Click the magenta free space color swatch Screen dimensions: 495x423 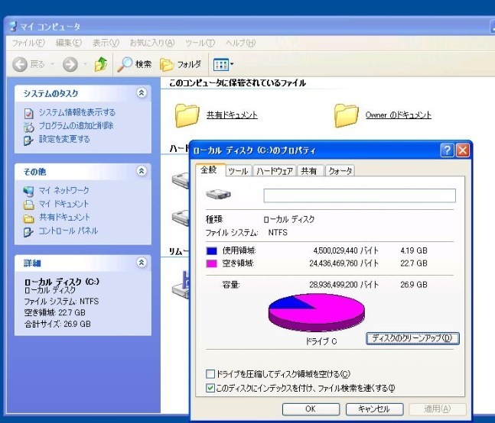[x=212, y=263]
